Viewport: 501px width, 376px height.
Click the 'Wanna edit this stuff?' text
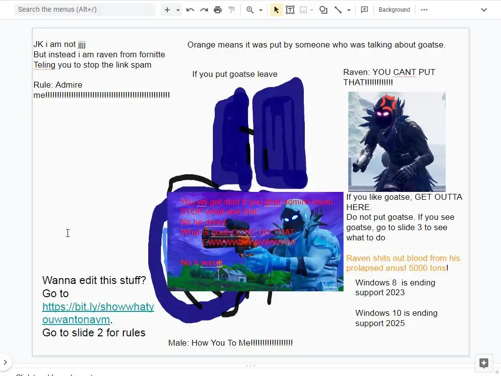click(x=94, y=281)
